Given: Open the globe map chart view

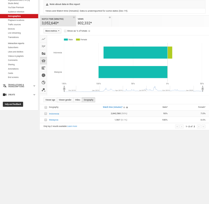Looking at the screenshot, I should (43, 83).
